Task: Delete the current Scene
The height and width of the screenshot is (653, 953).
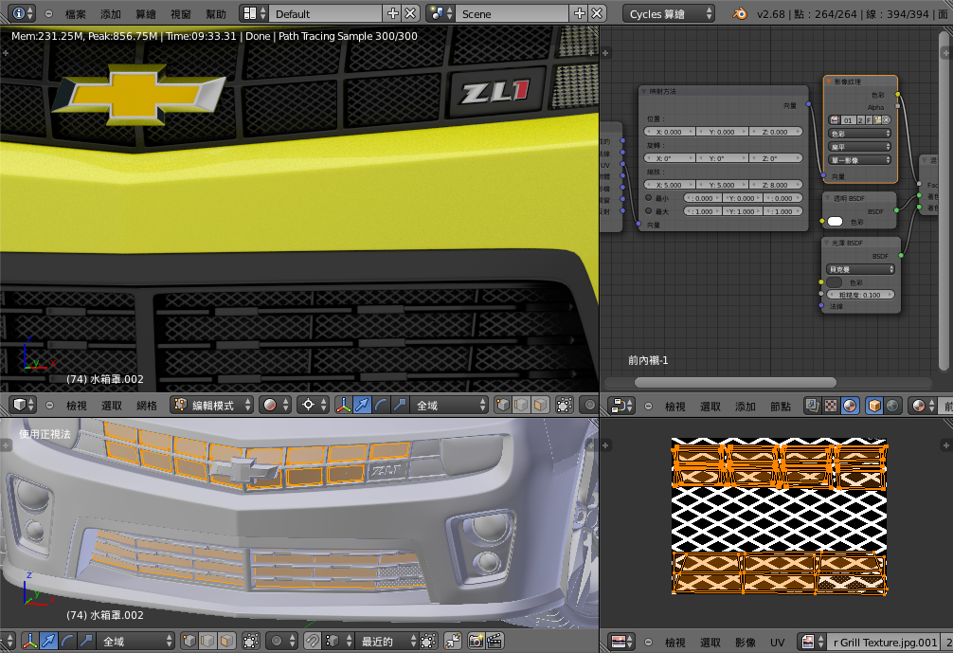Action: (598, 13)
